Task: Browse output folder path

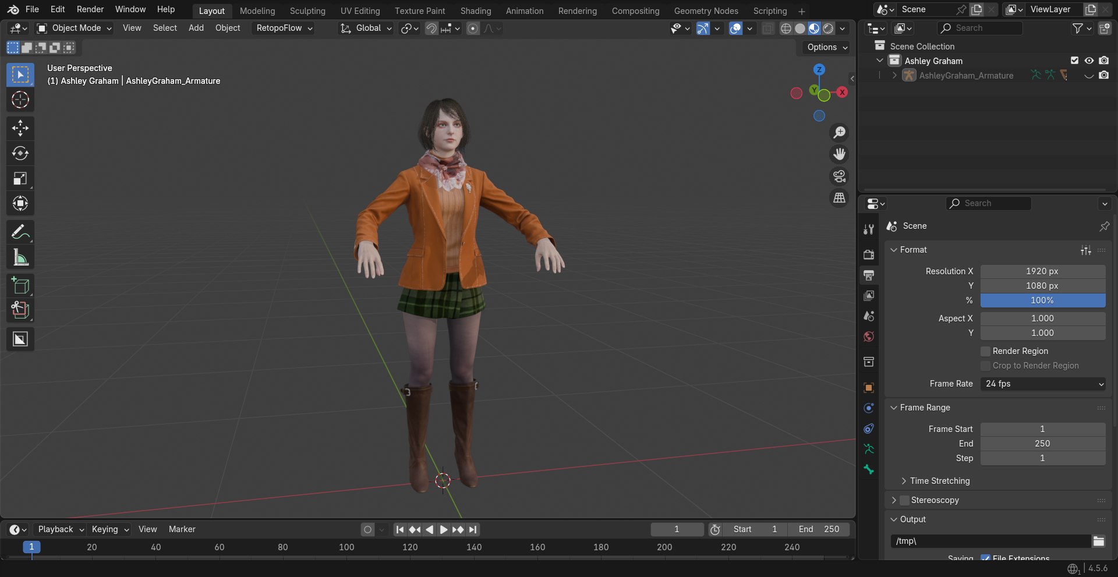Action: pos(1099,541)
